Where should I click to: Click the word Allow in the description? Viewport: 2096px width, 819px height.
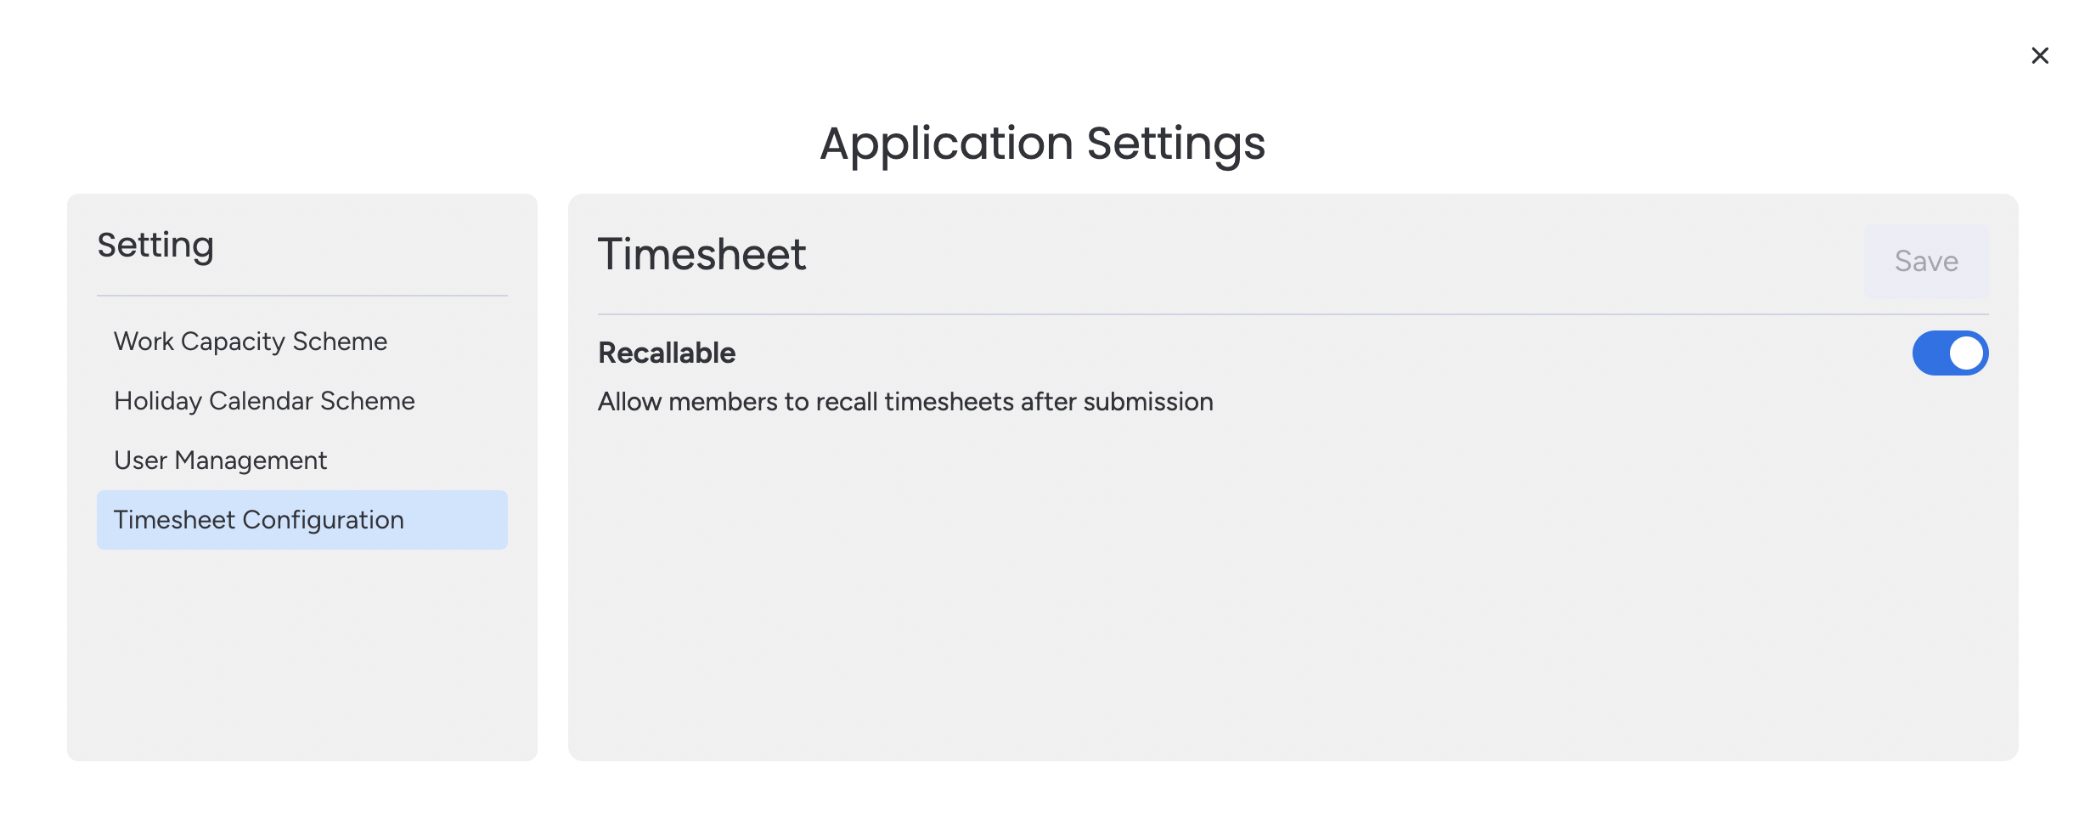tap(629, 402)
